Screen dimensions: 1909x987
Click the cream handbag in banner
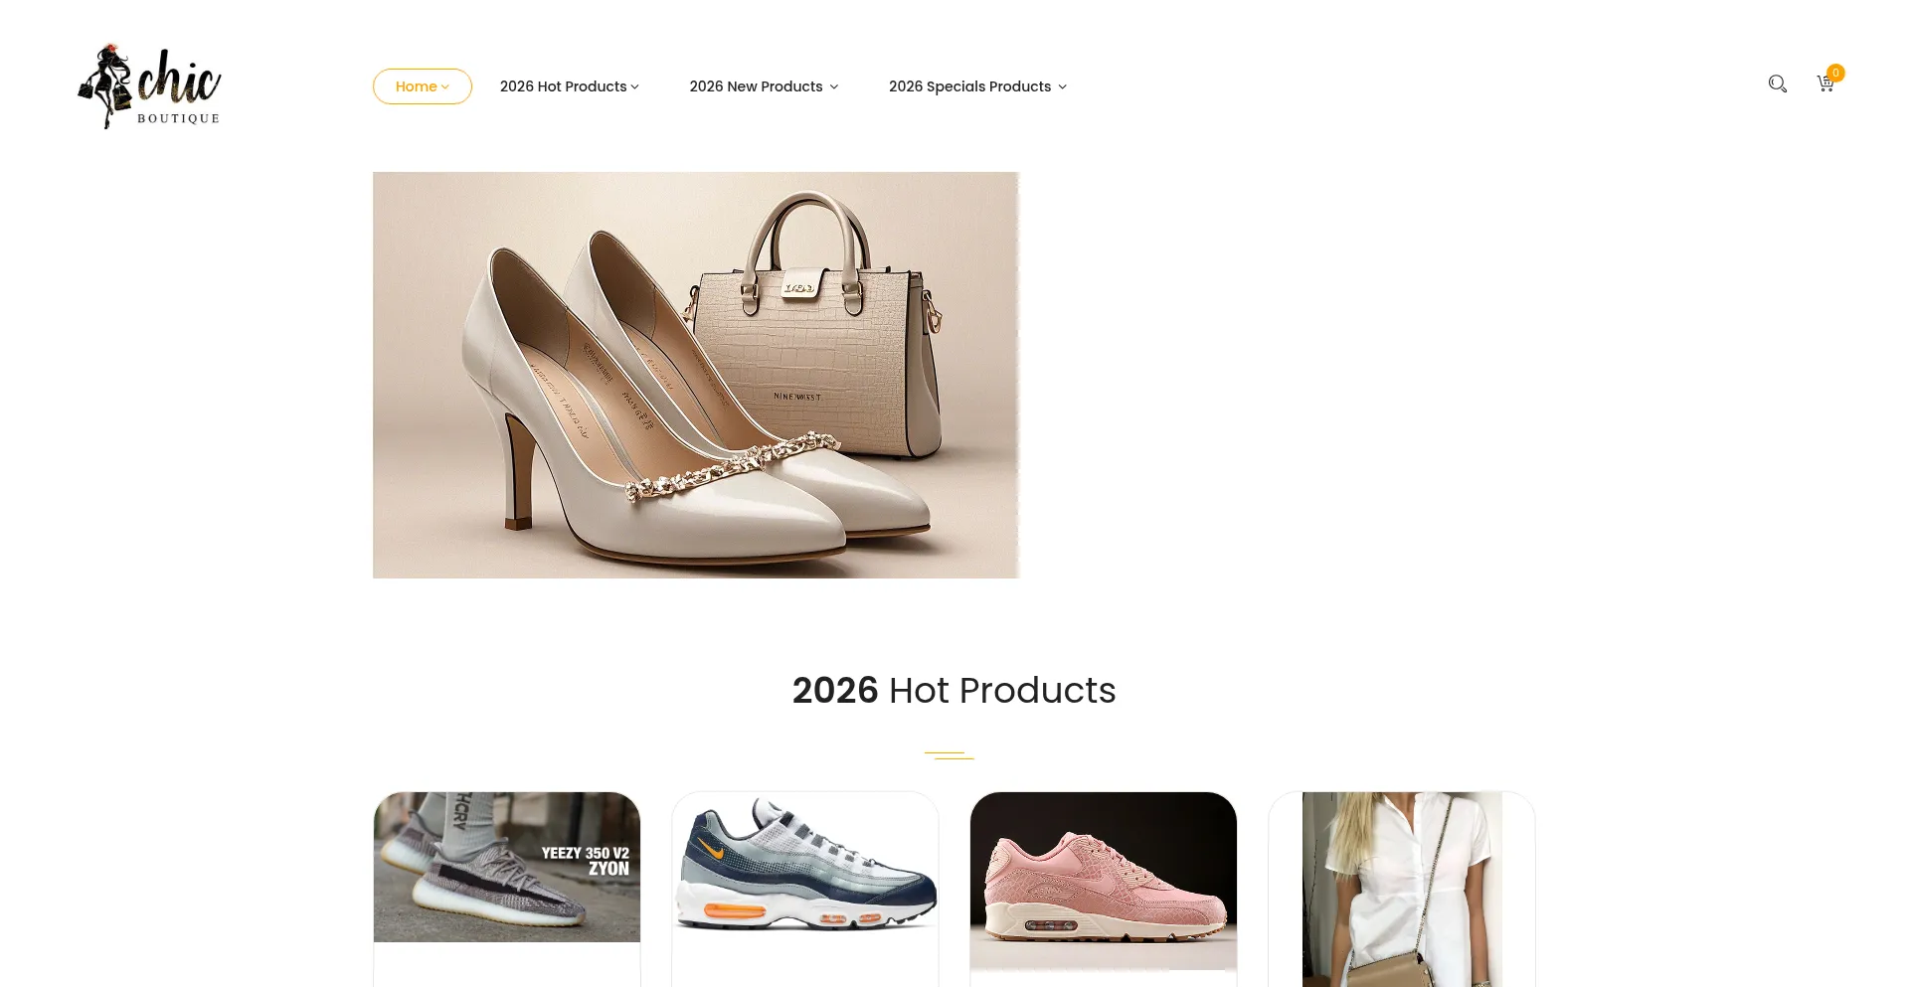tap(815, 328)
